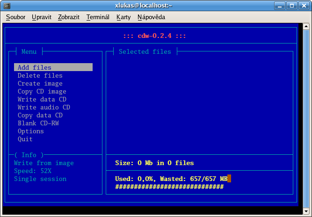Open the Options entry
Image resolution: width=312 pixels, height=217 pixels.
pos(30,131)
